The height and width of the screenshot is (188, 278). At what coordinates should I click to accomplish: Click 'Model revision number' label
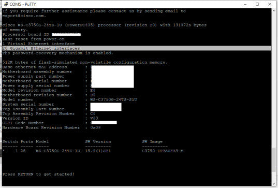pos(30,90)
